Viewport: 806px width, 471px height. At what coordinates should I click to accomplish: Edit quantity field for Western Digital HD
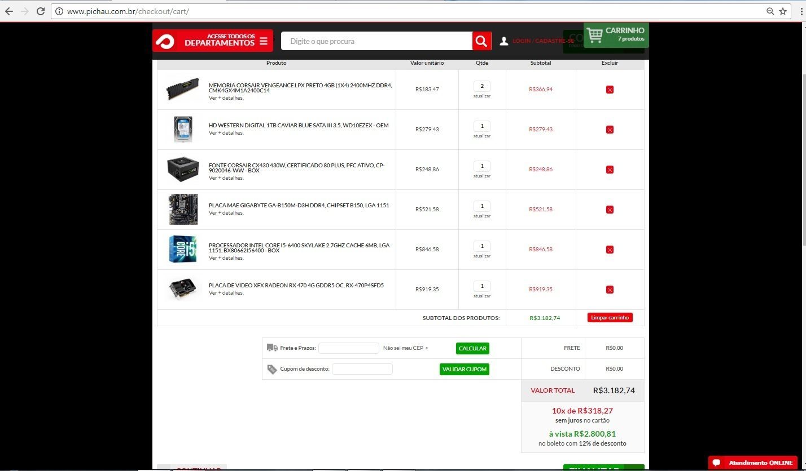tap(482, 126)
